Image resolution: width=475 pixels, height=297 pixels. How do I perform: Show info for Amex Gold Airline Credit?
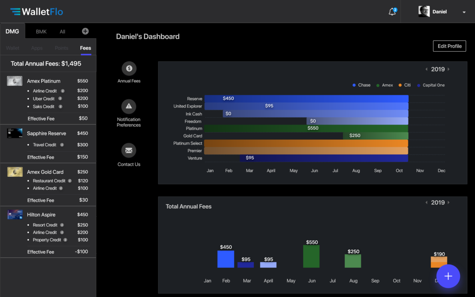pyautogui.click(x=61, y=188)
